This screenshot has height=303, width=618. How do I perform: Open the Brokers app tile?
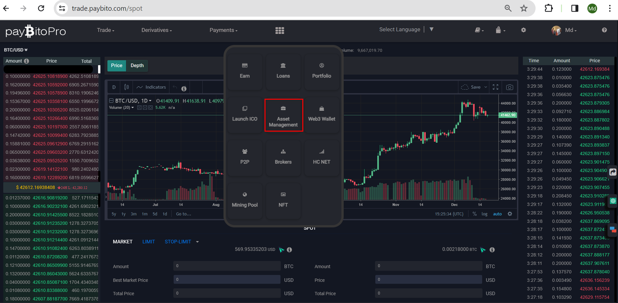coord(283,158)
